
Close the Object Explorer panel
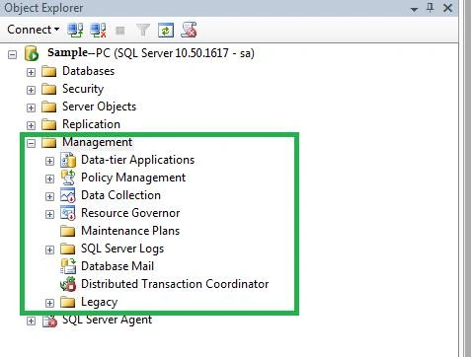[x=447, y=8]
